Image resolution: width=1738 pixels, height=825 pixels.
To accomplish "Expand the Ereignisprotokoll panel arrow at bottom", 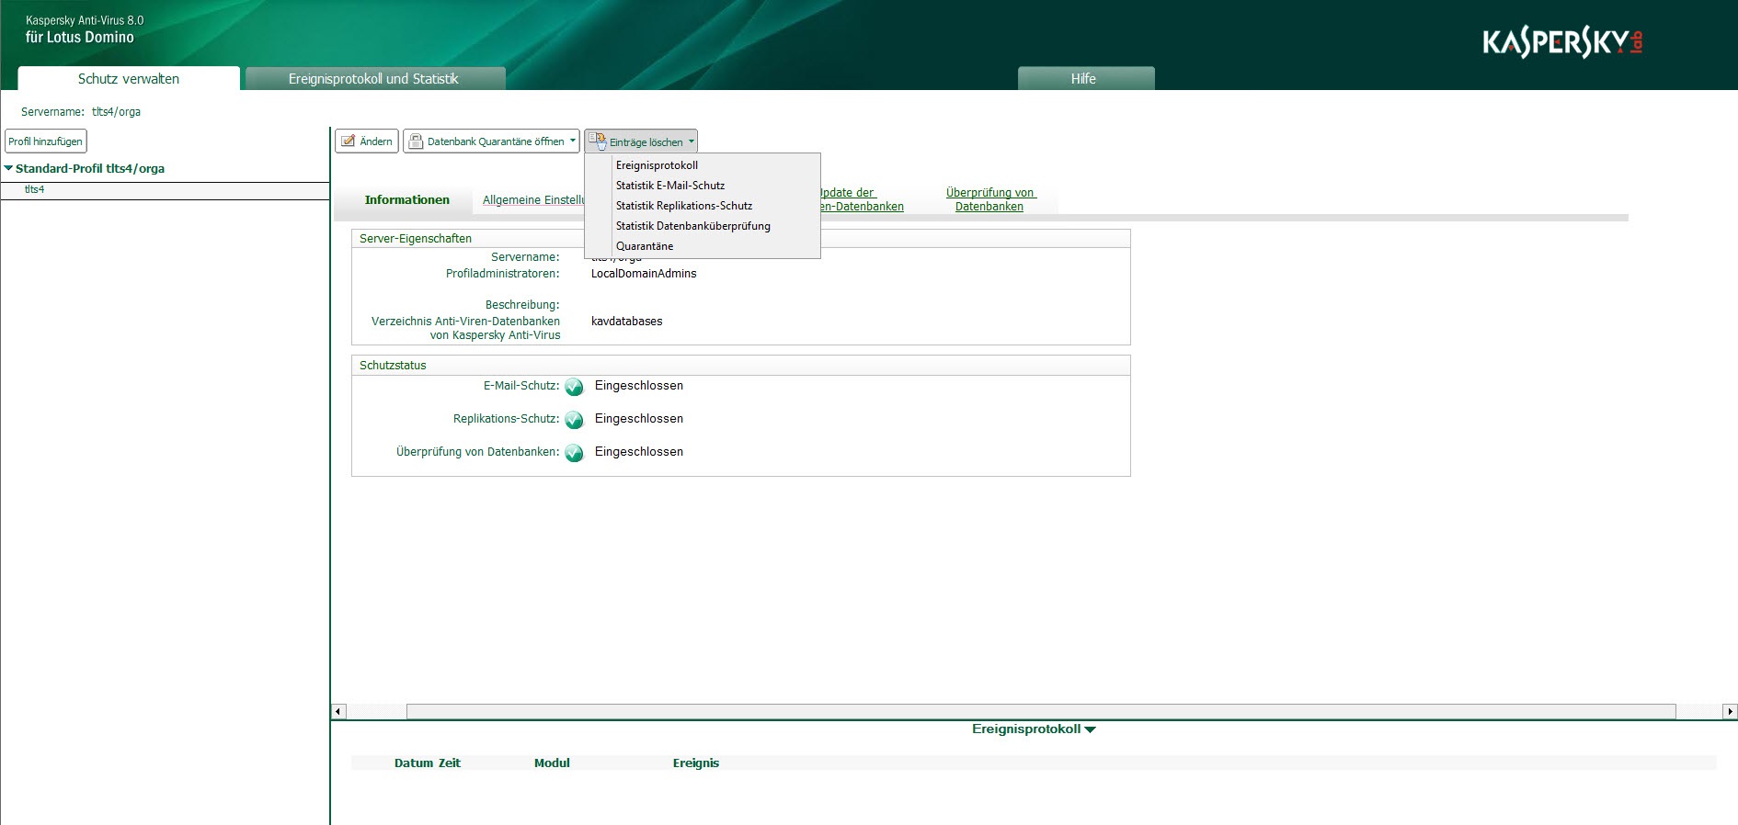I will click(x=1091, y=729).
